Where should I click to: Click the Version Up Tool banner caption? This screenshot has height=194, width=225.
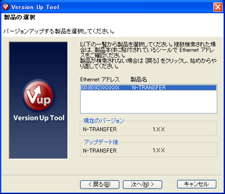(39, 118)
